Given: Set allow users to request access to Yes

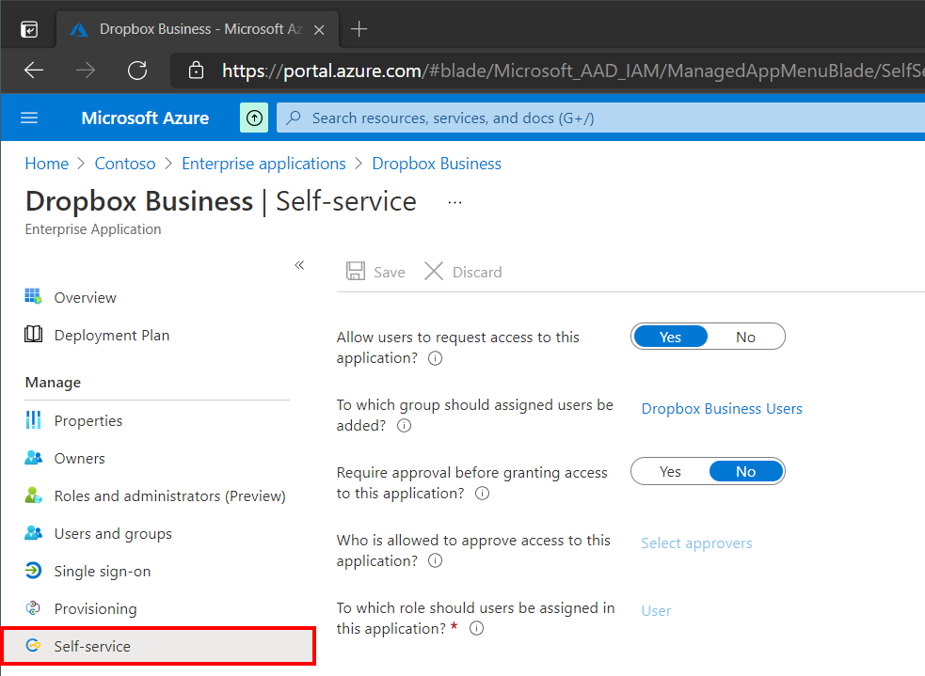Looking at the screenshot, I should point(670,338).
